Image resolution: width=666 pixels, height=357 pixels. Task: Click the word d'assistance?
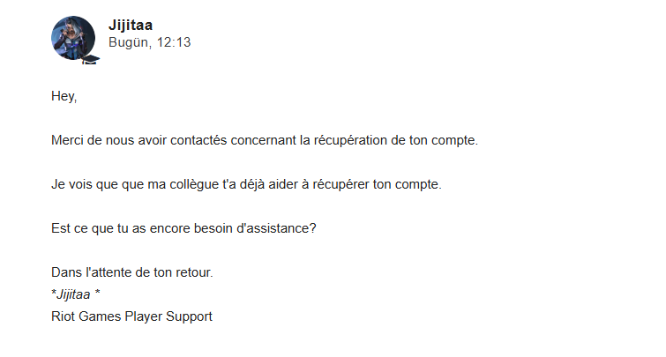pos(276,228)
